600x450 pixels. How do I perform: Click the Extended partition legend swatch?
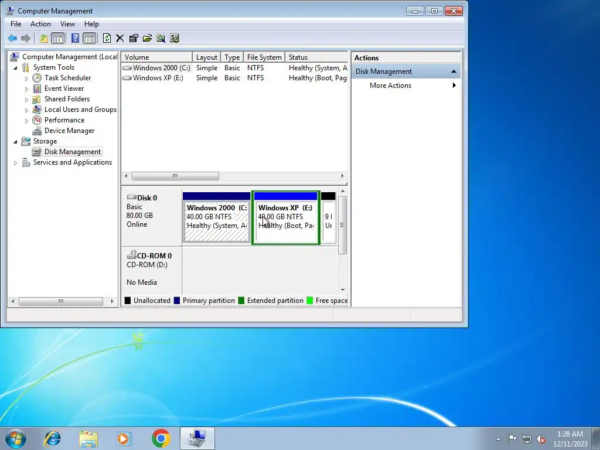click(x=241, y=301)
